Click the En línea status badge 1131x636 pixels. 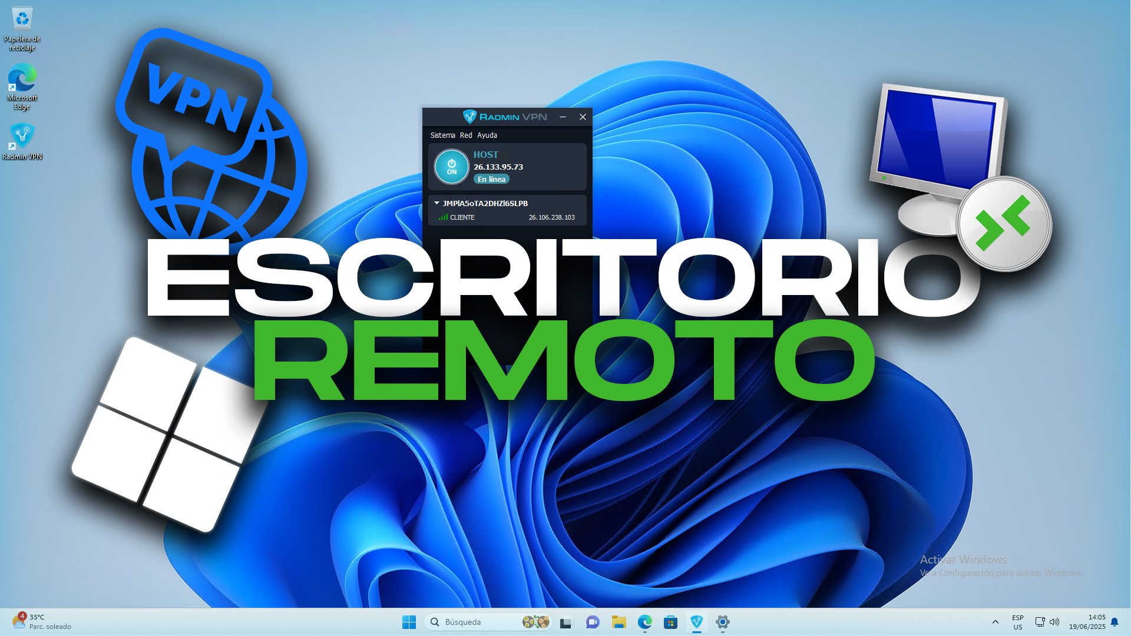point(491,179)
